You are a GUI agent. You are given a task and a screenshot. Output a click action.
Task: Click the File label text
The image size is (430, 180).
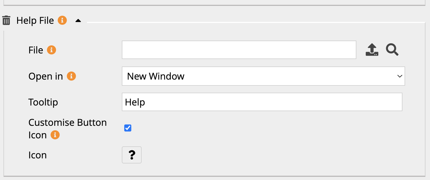[x=36, y=50]
